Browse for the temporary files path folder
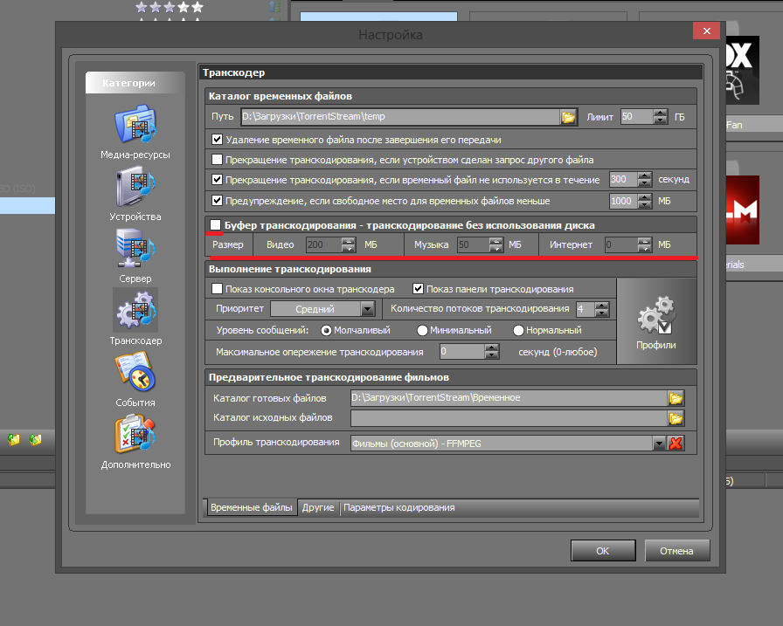The width and height of the screenshot is (783, 626). (568, 117)
